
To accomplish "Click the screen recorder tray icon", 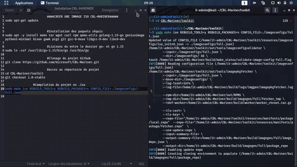I will pyautogui.click(x=254, y=3).
